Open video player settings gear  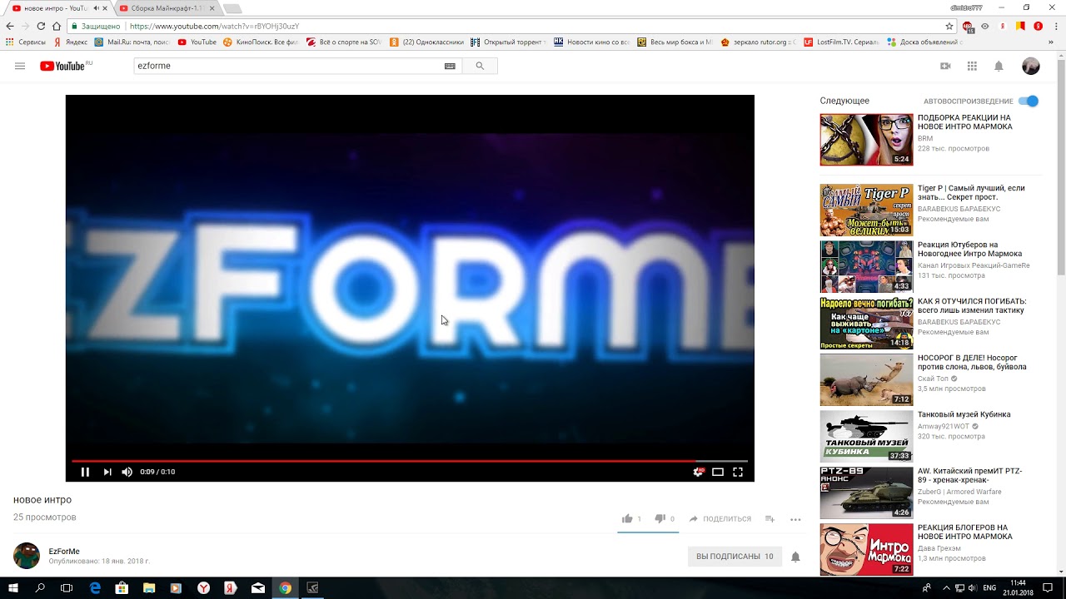pos(698,472)
